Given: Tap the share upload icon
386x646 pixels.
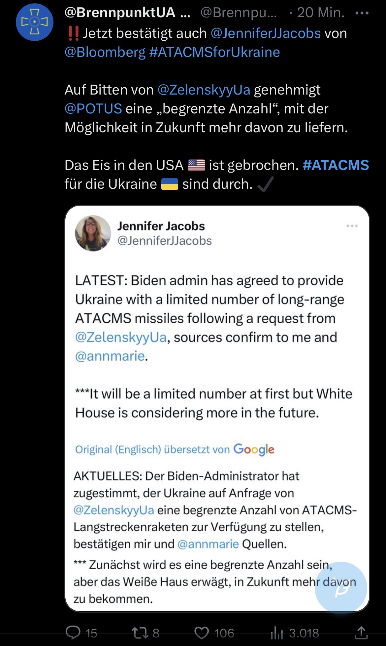Looking at the screenshot, I should pos(361,632).
